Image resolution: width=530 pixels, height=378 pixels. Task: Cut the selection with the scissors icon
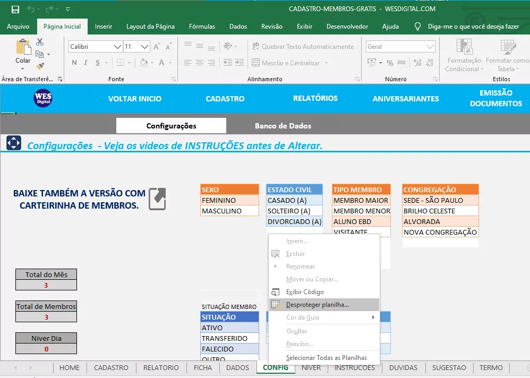40,42
